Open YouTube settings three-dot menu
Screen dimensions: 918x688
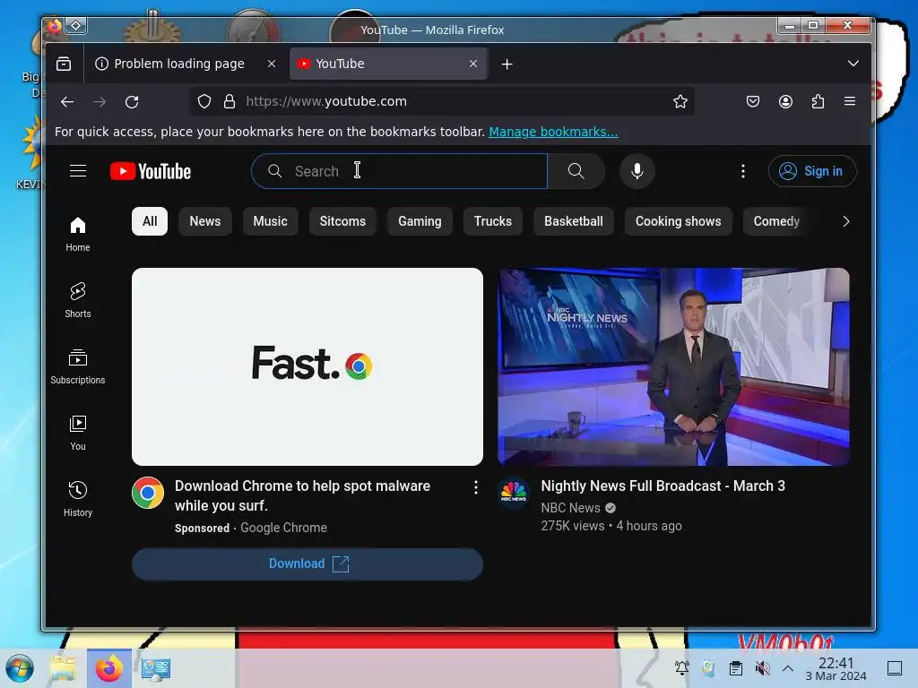tap(743, 171)
